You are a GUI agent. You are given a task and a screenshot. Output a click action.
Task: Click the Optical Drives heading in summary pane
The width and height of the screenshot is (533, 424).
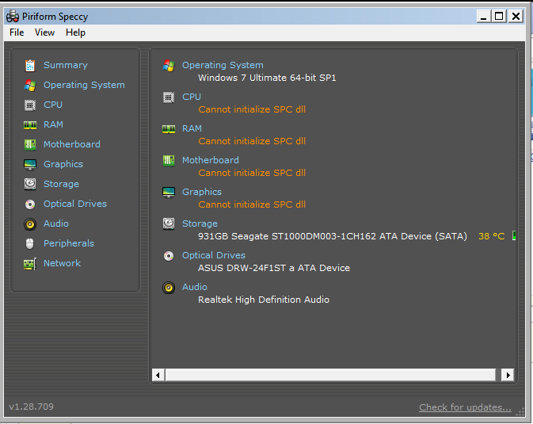(214, 255)
